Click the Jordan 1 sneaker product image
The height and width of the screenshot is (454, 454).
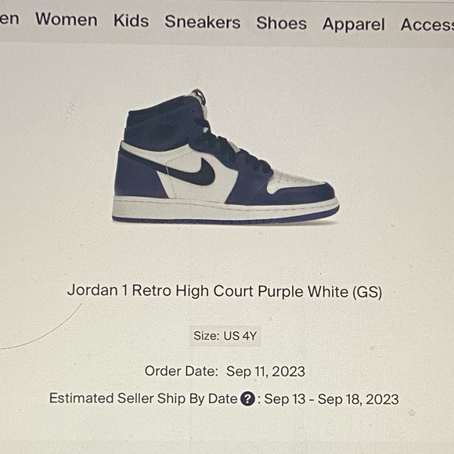click(x=225, y=157)
